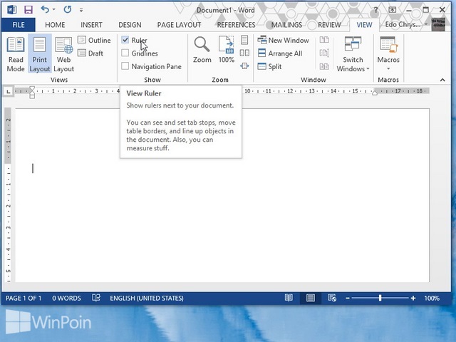The width and height of the screenshot is (456, 342).
Task: Click the zoom slider handle
Action: tap(380, 298)
